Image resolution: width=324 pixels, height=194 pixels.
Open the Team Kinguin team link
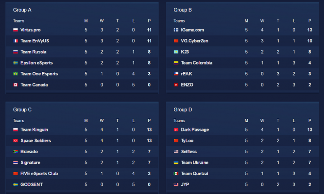click(34, 130)
